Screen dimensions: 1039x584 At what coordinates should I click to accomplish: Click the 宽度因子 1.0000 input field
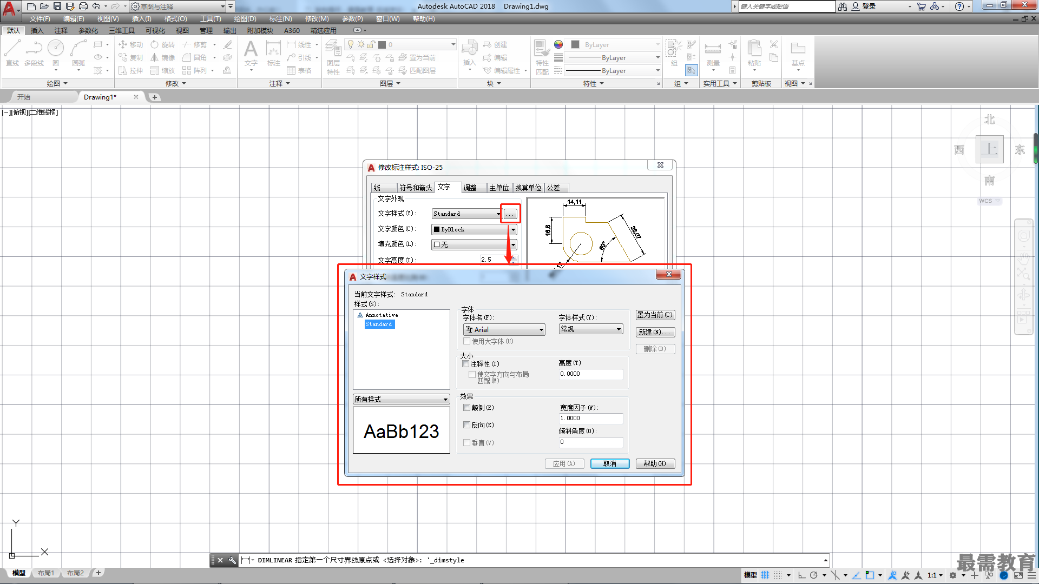pyautogui.click(x=591, y=418)
